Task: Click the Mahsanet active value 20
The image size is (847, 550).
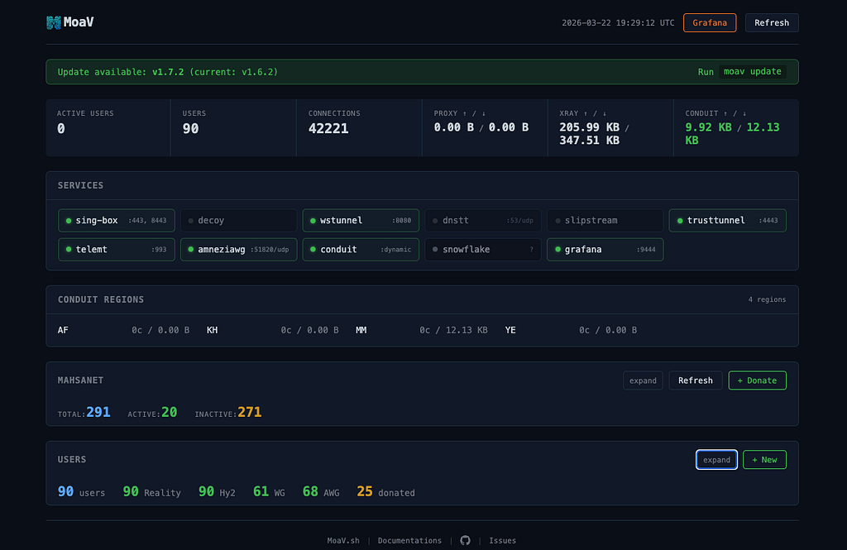Action: click(x=169, y=412)
